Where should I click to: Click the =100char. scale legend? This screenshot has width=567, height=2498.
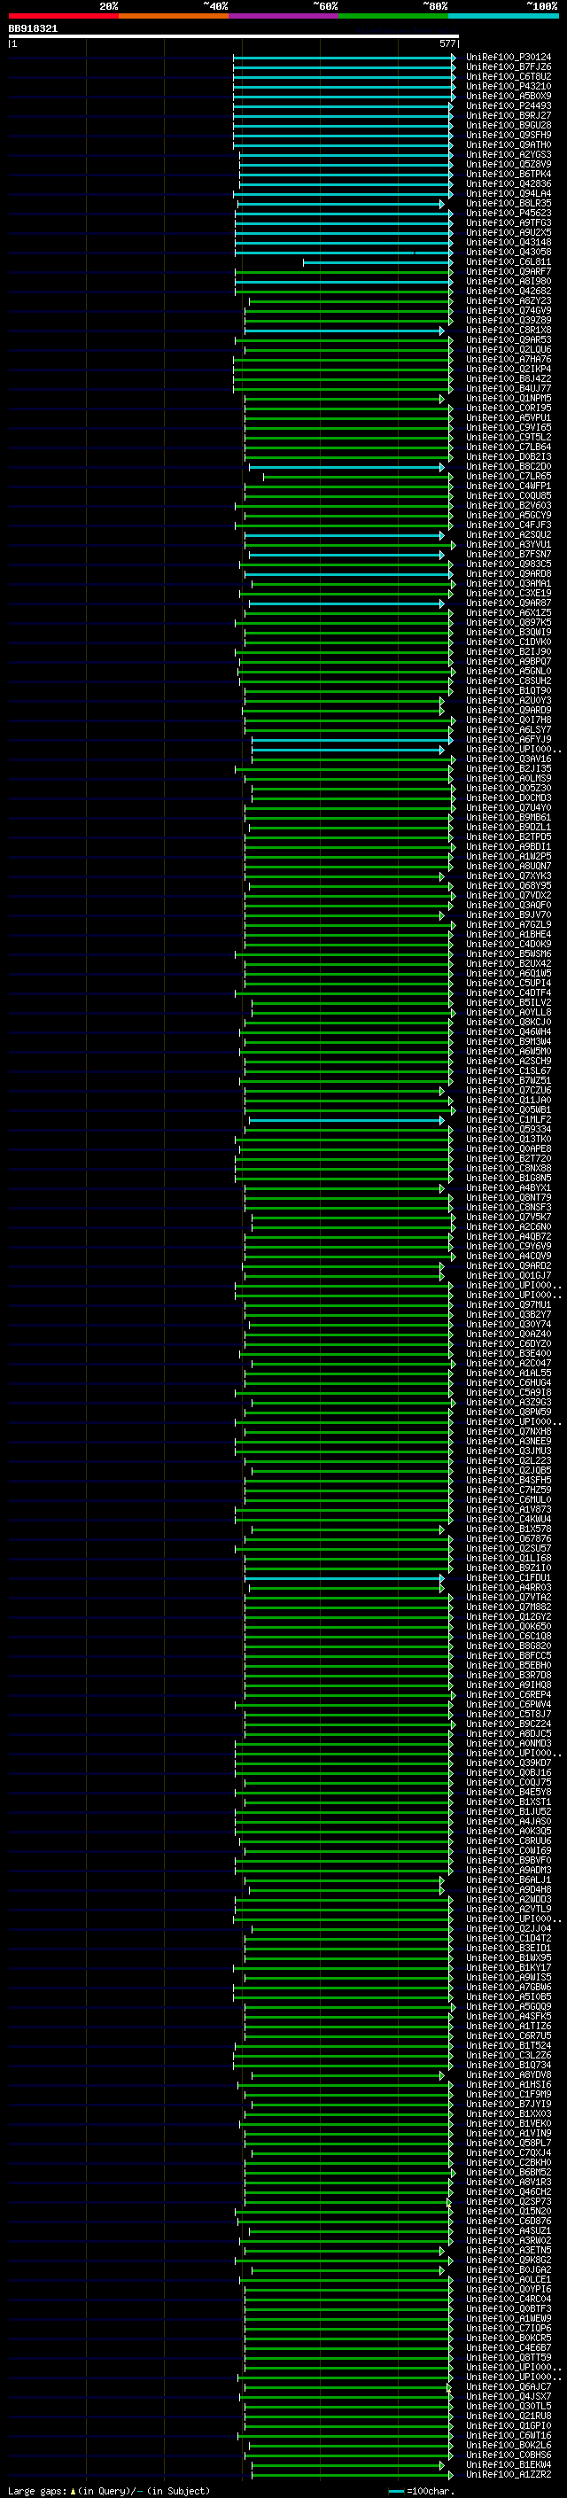click(422, 2490)
